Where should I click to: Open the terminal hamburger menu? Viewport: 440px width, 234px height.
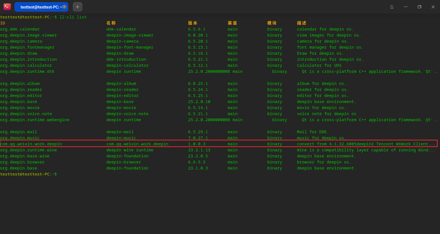click(392, 7)
